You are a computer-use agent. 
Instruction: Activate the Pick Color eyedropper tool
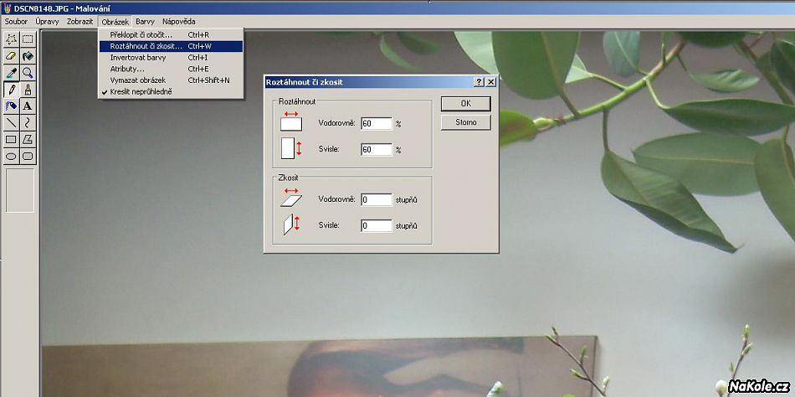coord(11,73)
